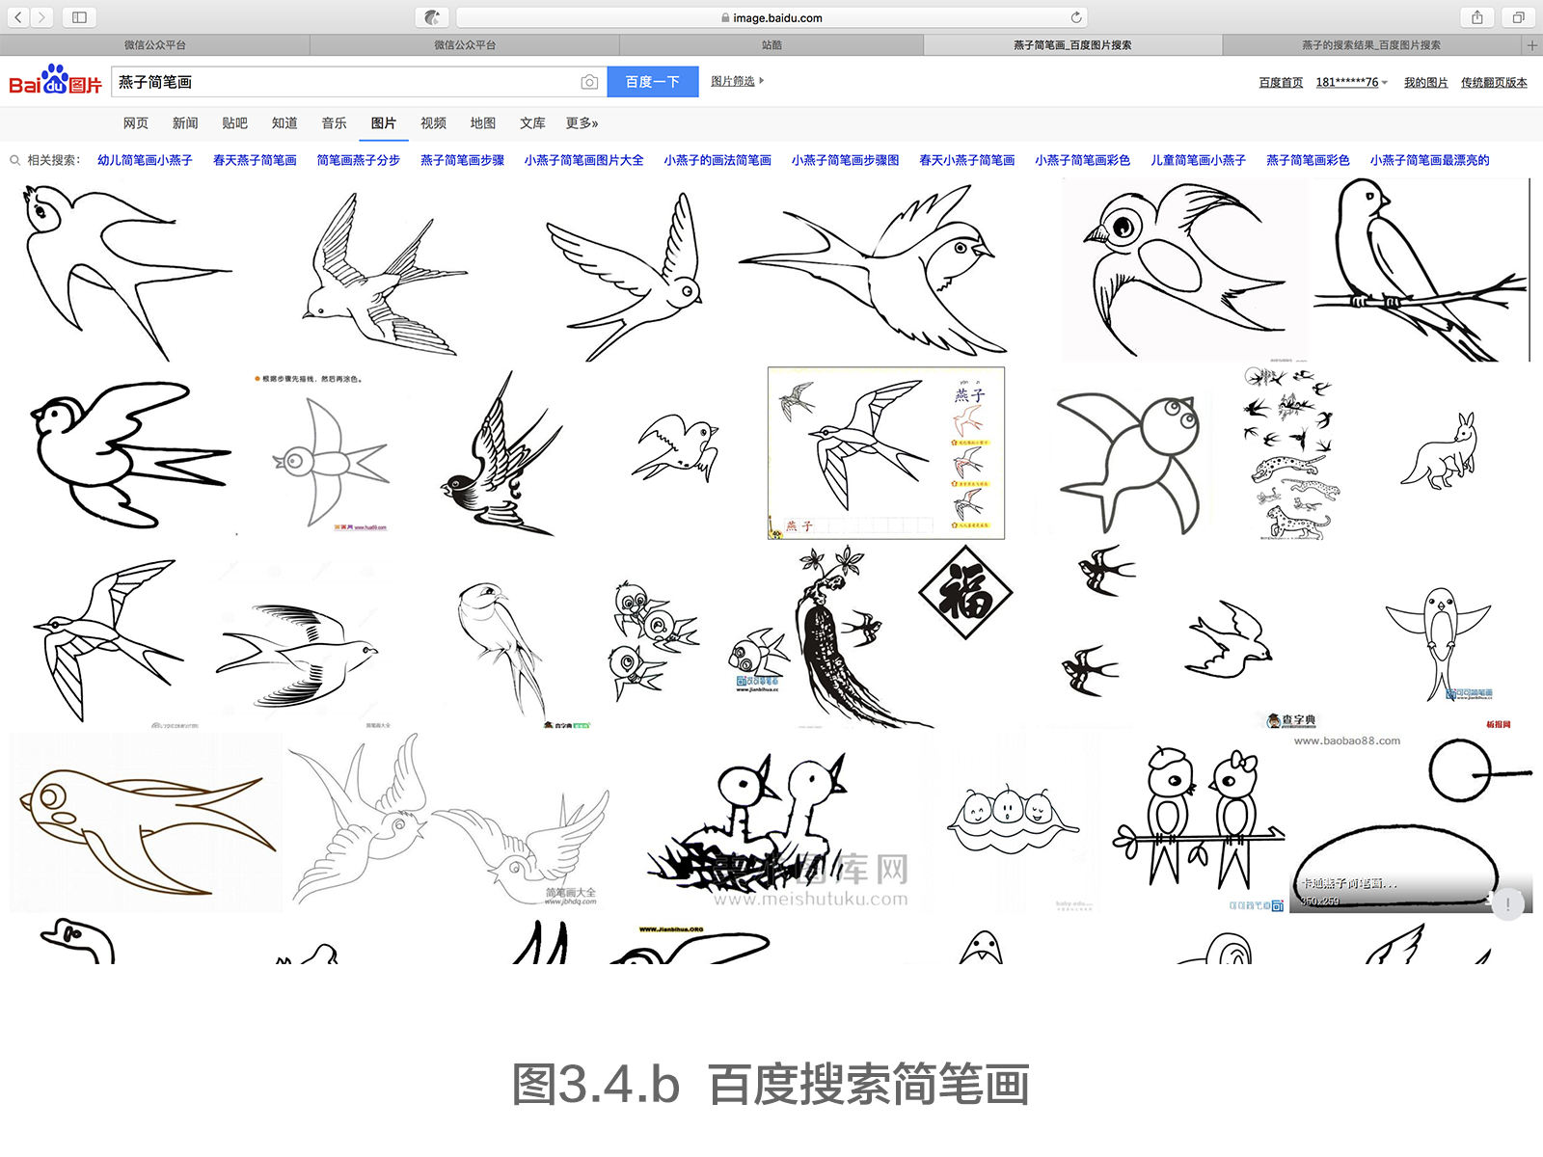Open swallow perched on branch thumbnail

[1420, 269]
